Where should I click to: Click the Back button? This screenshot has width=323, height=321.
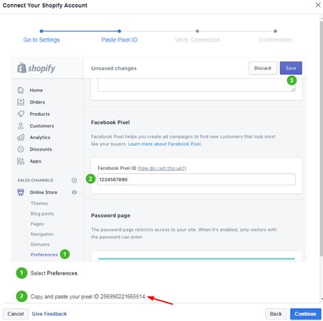(x=276, y=314)
